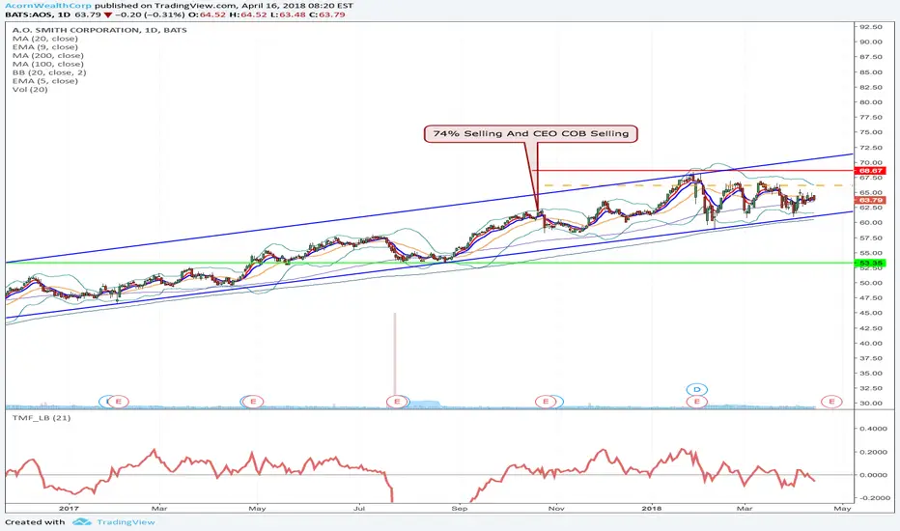The width and height of the screenshot is (900, 531).
Task: Select the MA (20, close) indicator label
Action: point(44,39)
